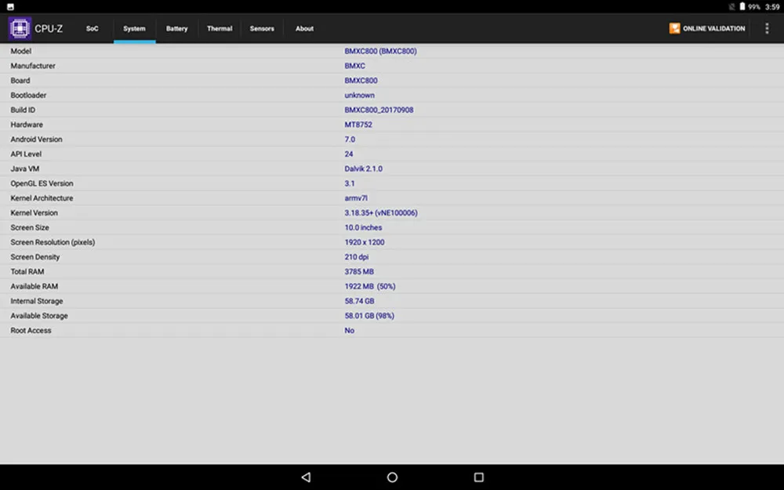Click the Board row label
The width and height of the screenshot is (784, 490).
(20, 81)
